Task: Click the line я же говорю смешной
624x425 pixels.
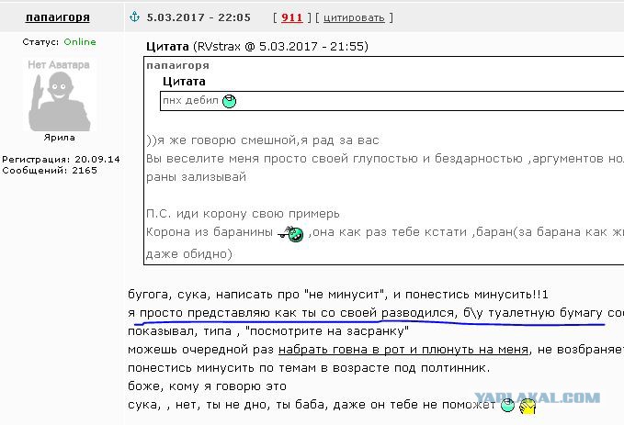Action: (263, 140)
